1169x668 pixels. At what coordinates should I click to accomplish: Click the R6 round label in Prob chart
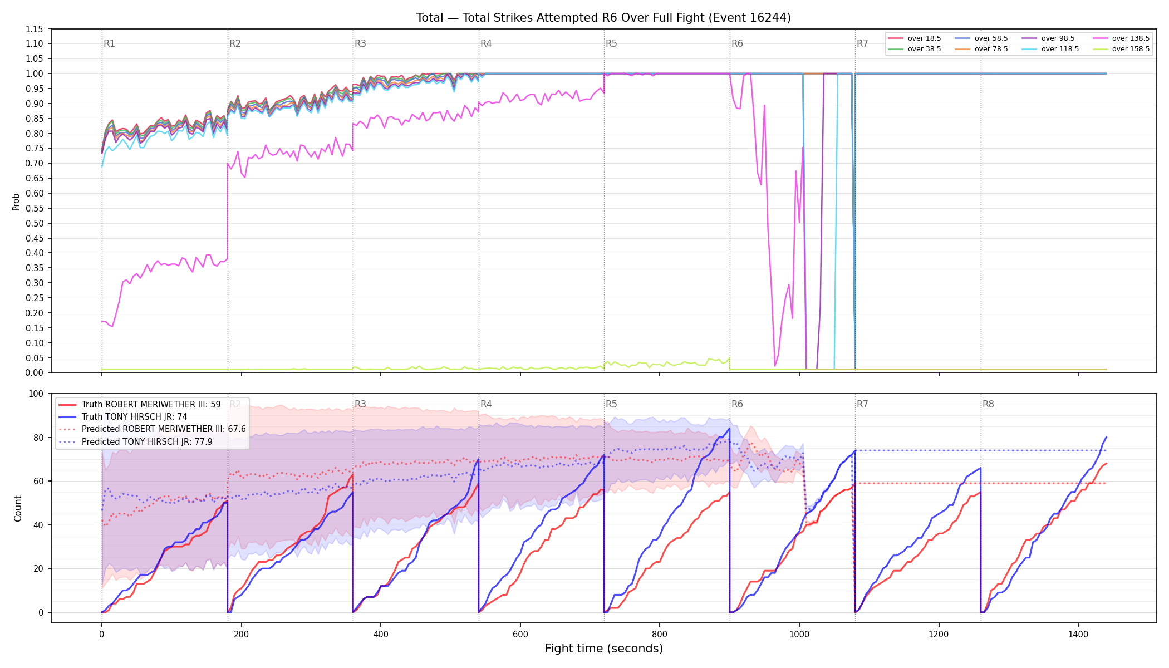pyautogui.click(x=737, y=43)
